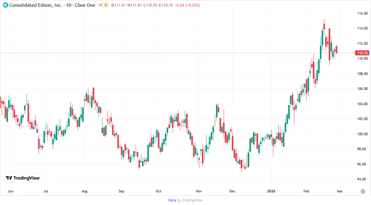Open the 'by TradingView' footer link

click(x=190, y=200)
